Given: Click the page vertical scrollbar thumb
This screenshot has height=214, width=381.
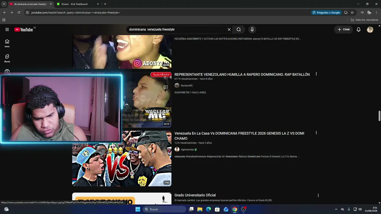Looking at the screenshot, I should pos(379,116).
